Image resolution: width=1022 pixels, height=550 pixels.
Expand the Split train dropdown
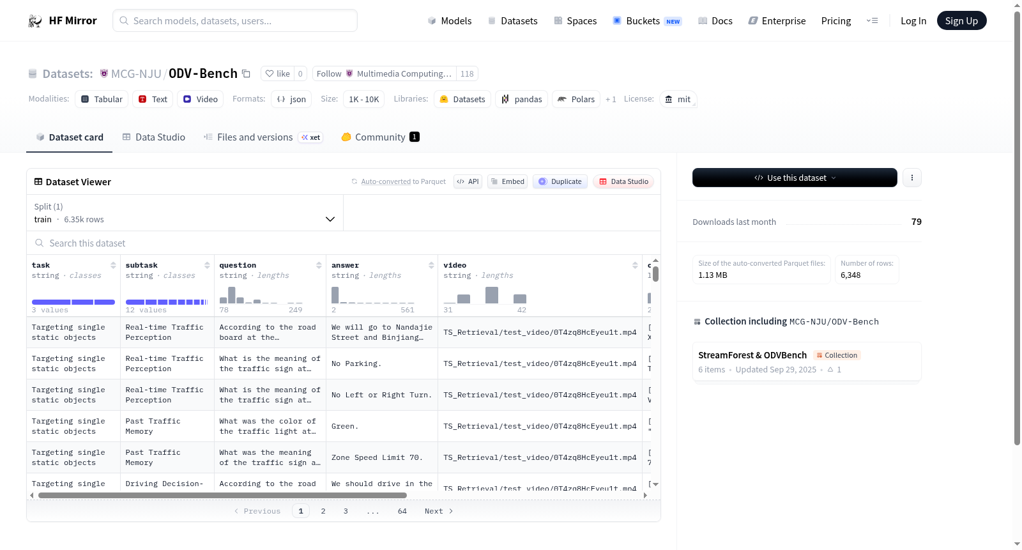(x=185, y=213)
